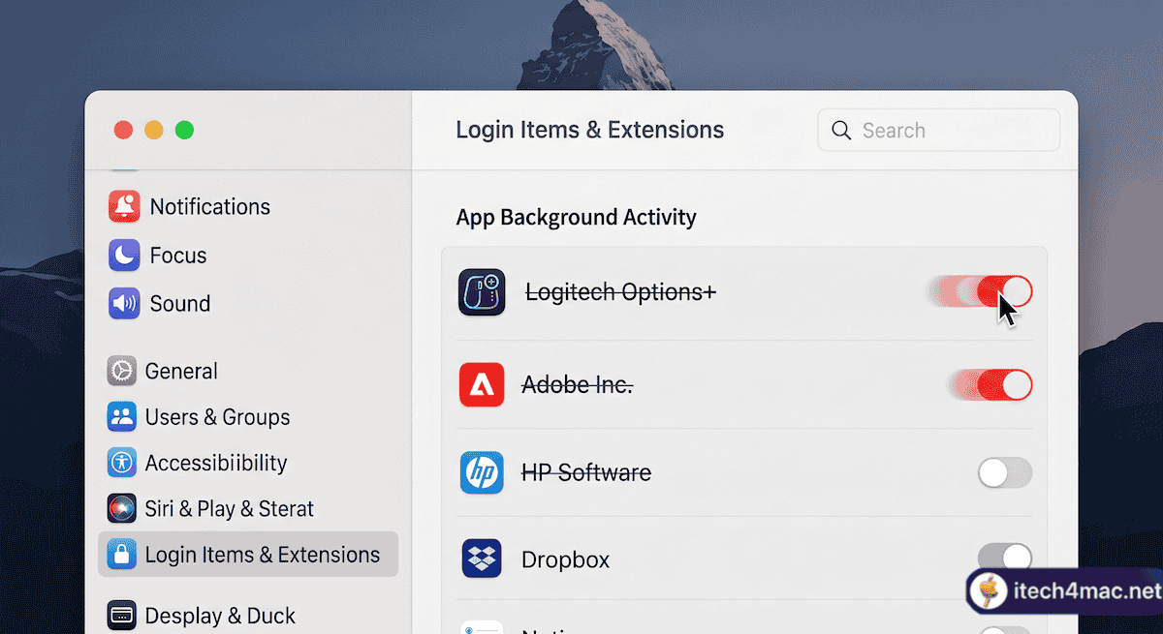The width and height of the screenshot is (1163, 634).
Task: Click the magnifying glass search icon
Action: [x=841, y=131]
